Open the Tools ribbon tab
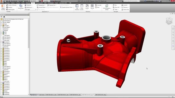The image size is (175, 98). point(23,3)
